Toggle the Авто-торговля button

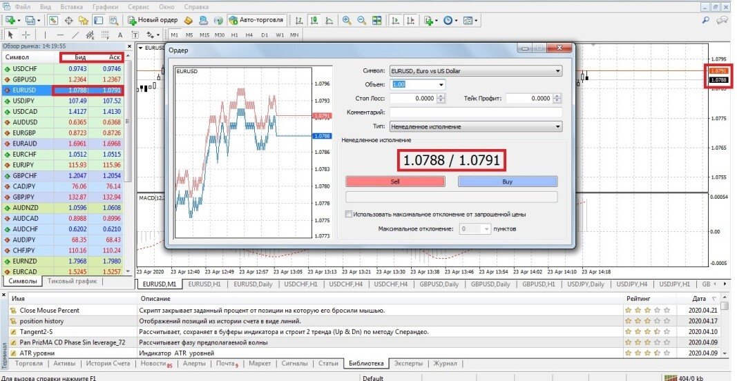coord(256,20)
